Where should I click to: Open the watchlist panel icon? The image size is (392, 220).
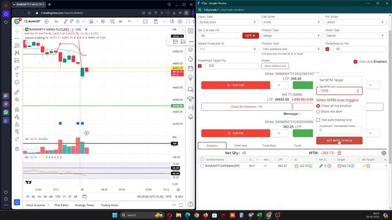click(x=190, y=31)
